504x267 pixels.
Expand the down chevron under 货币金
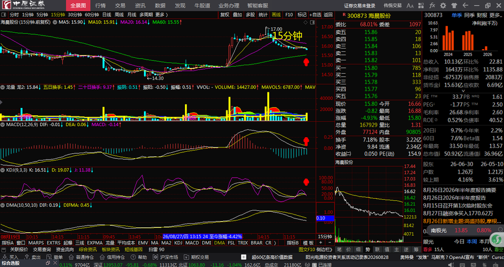click(463, 91)
